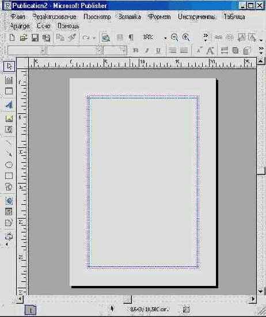Select the Line tool
The width and height of the screenshot is (266, 317).
pyautogui.click(x=9, y=143)
